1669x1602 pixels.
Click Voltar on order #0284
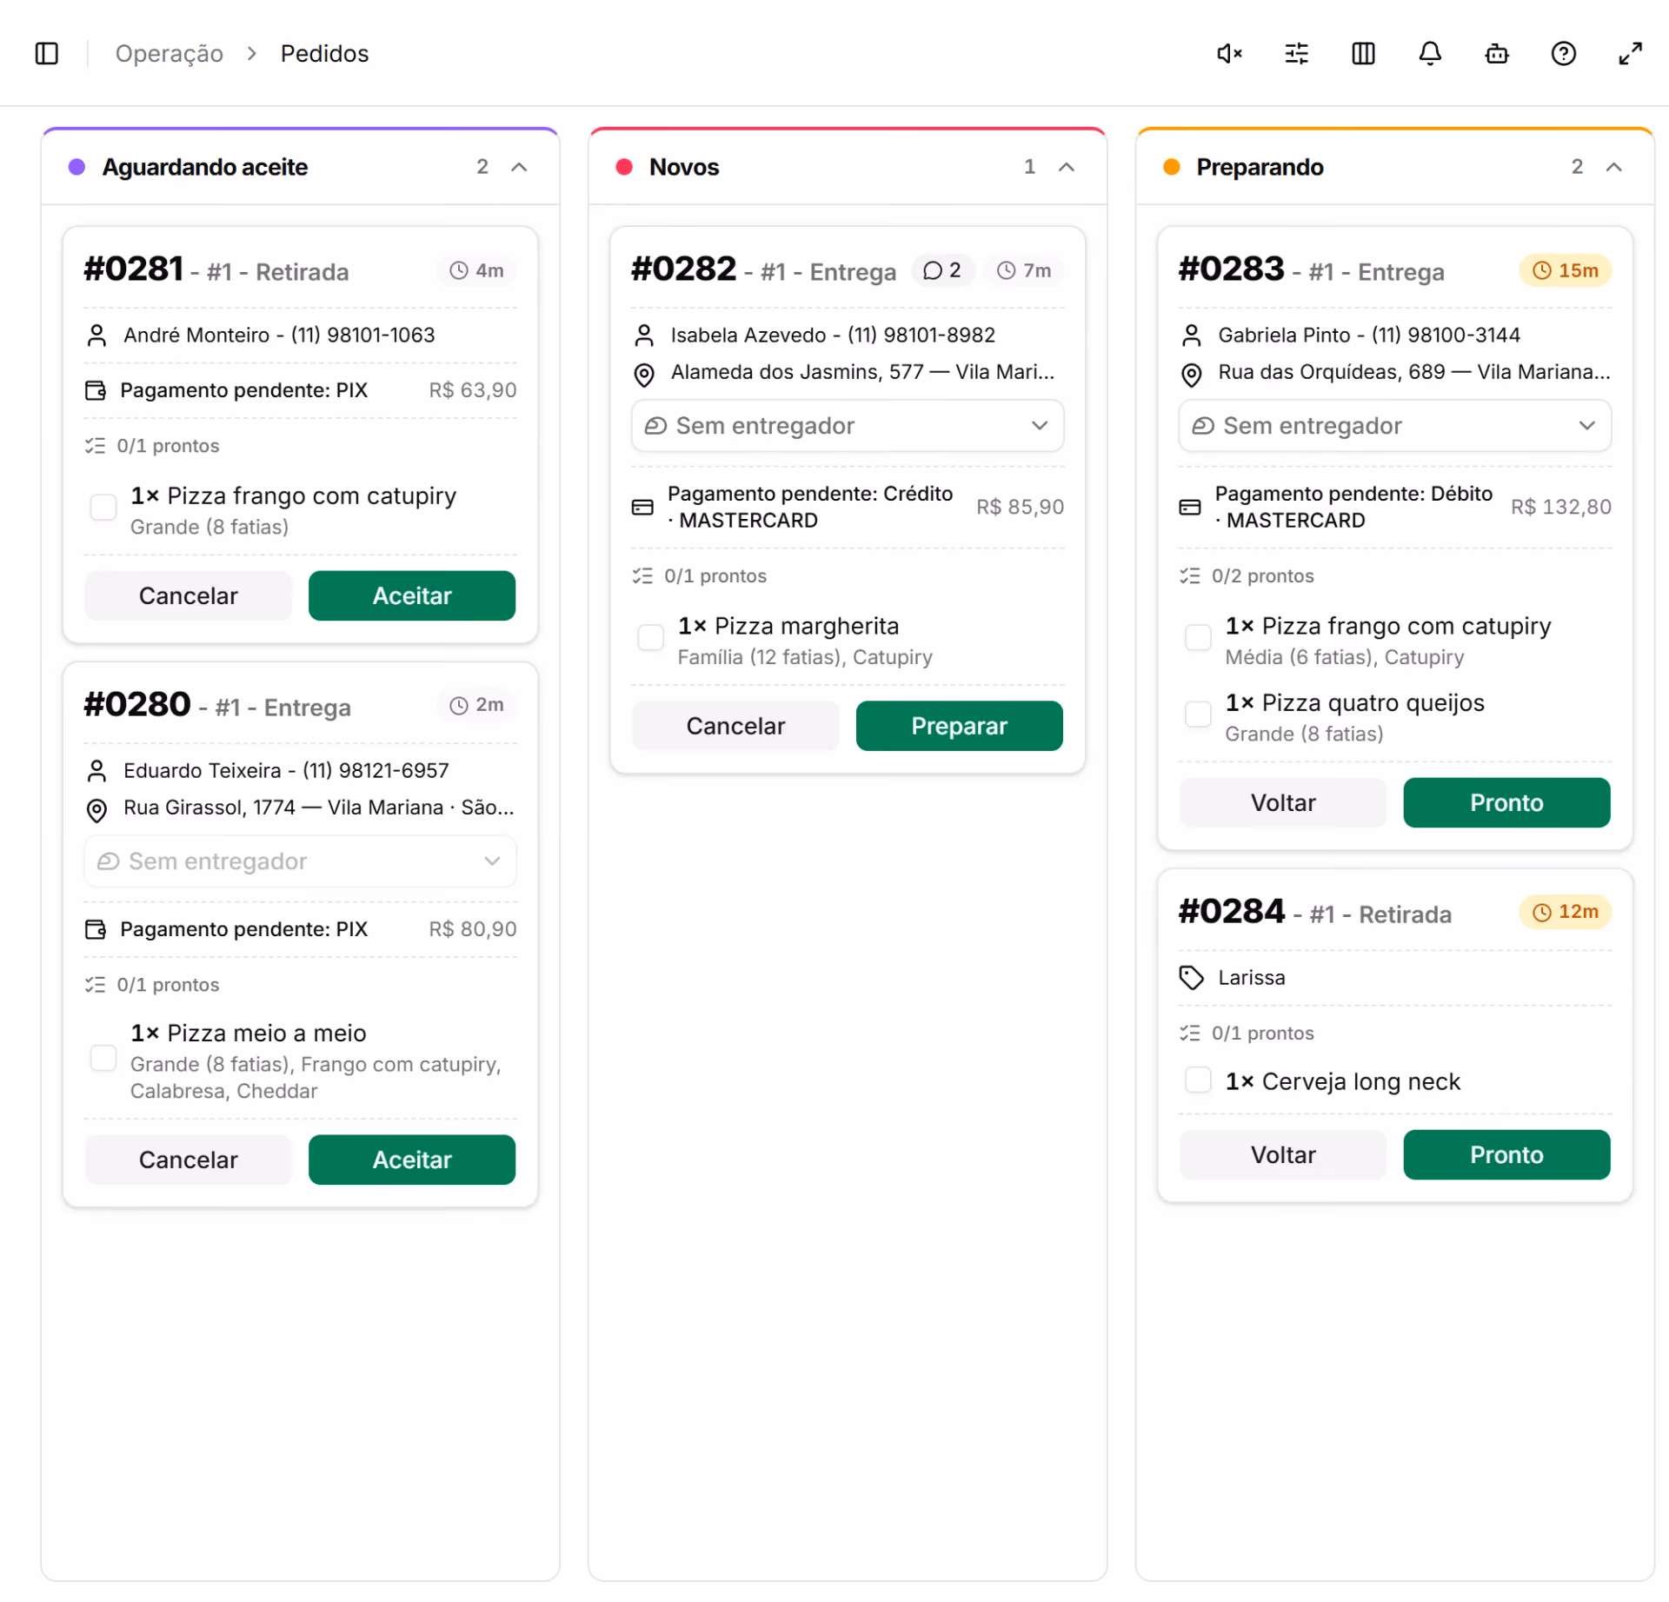tap(1283, 1154)
